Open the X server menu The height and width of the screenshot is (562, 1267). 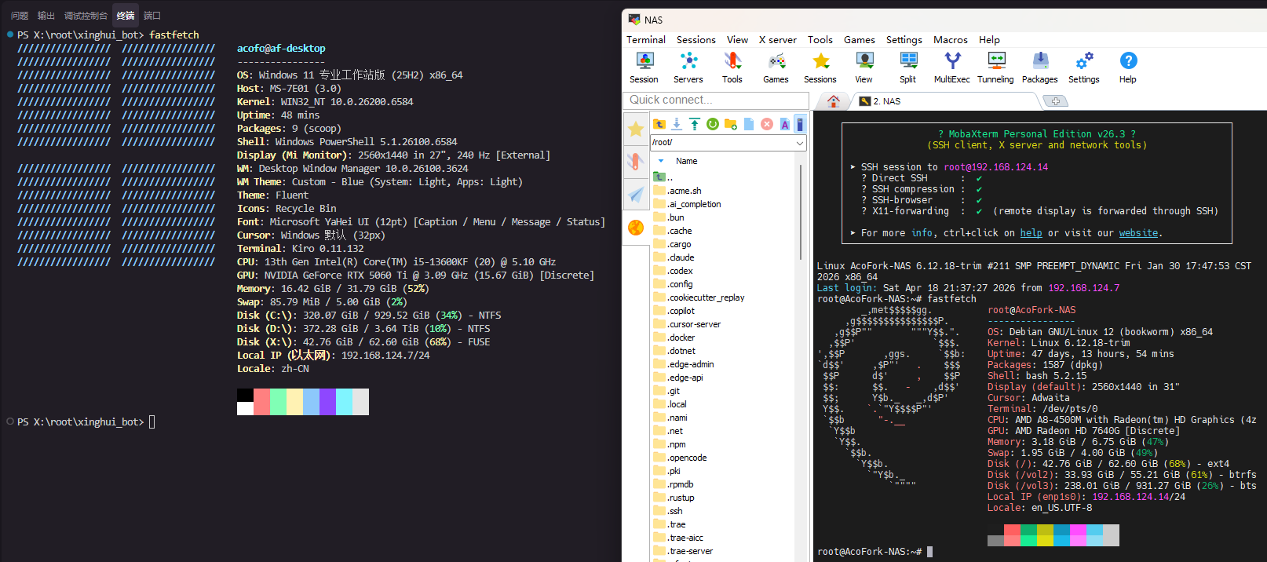tap(778, 39)
